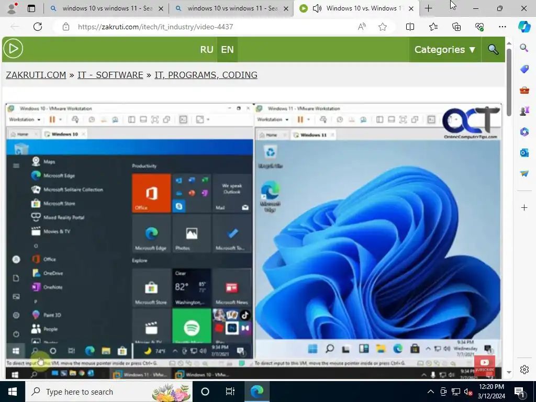Open the sidebar Drop paper plane icon
Viewport: 536px width, 402px height.
click(x=524, y=173)
